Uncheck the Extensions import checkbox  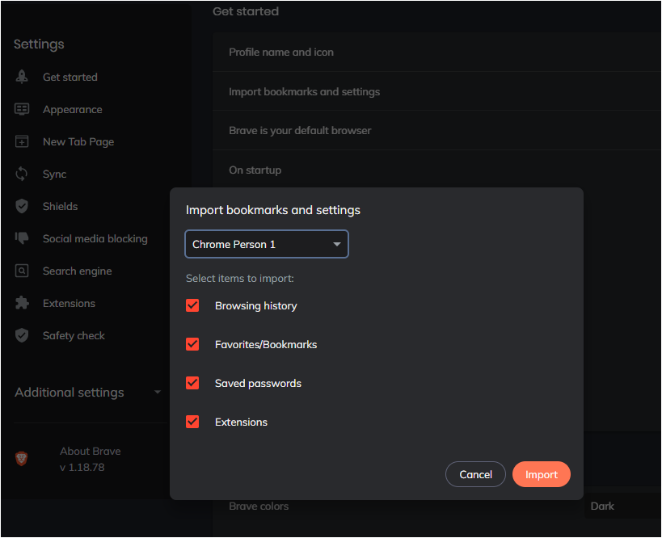point(192,422)
